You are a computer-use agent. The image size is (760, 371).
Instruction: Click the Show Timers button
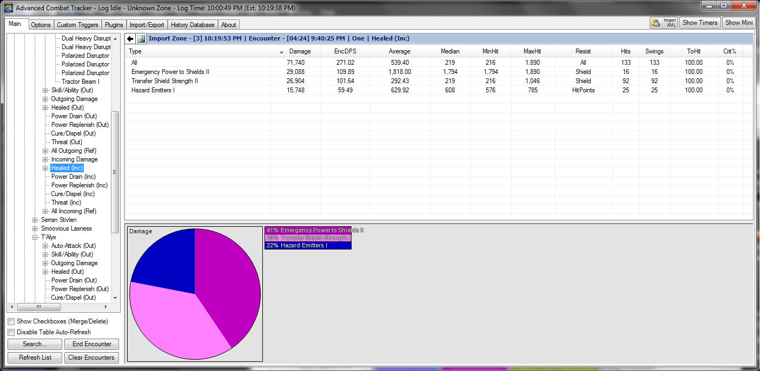699,23
